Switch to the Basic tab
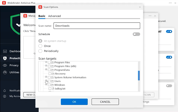The image size is (178, 112). point(42,16)
